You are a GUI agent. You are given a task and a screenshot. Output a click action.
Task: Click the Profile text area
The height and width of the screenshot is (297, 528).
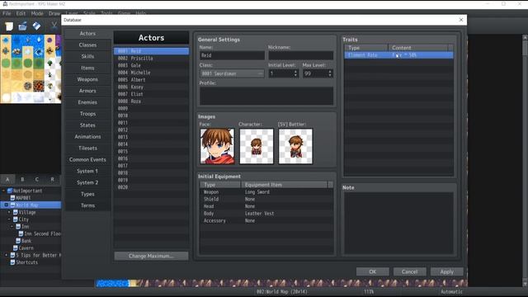[x=266, y=96]
